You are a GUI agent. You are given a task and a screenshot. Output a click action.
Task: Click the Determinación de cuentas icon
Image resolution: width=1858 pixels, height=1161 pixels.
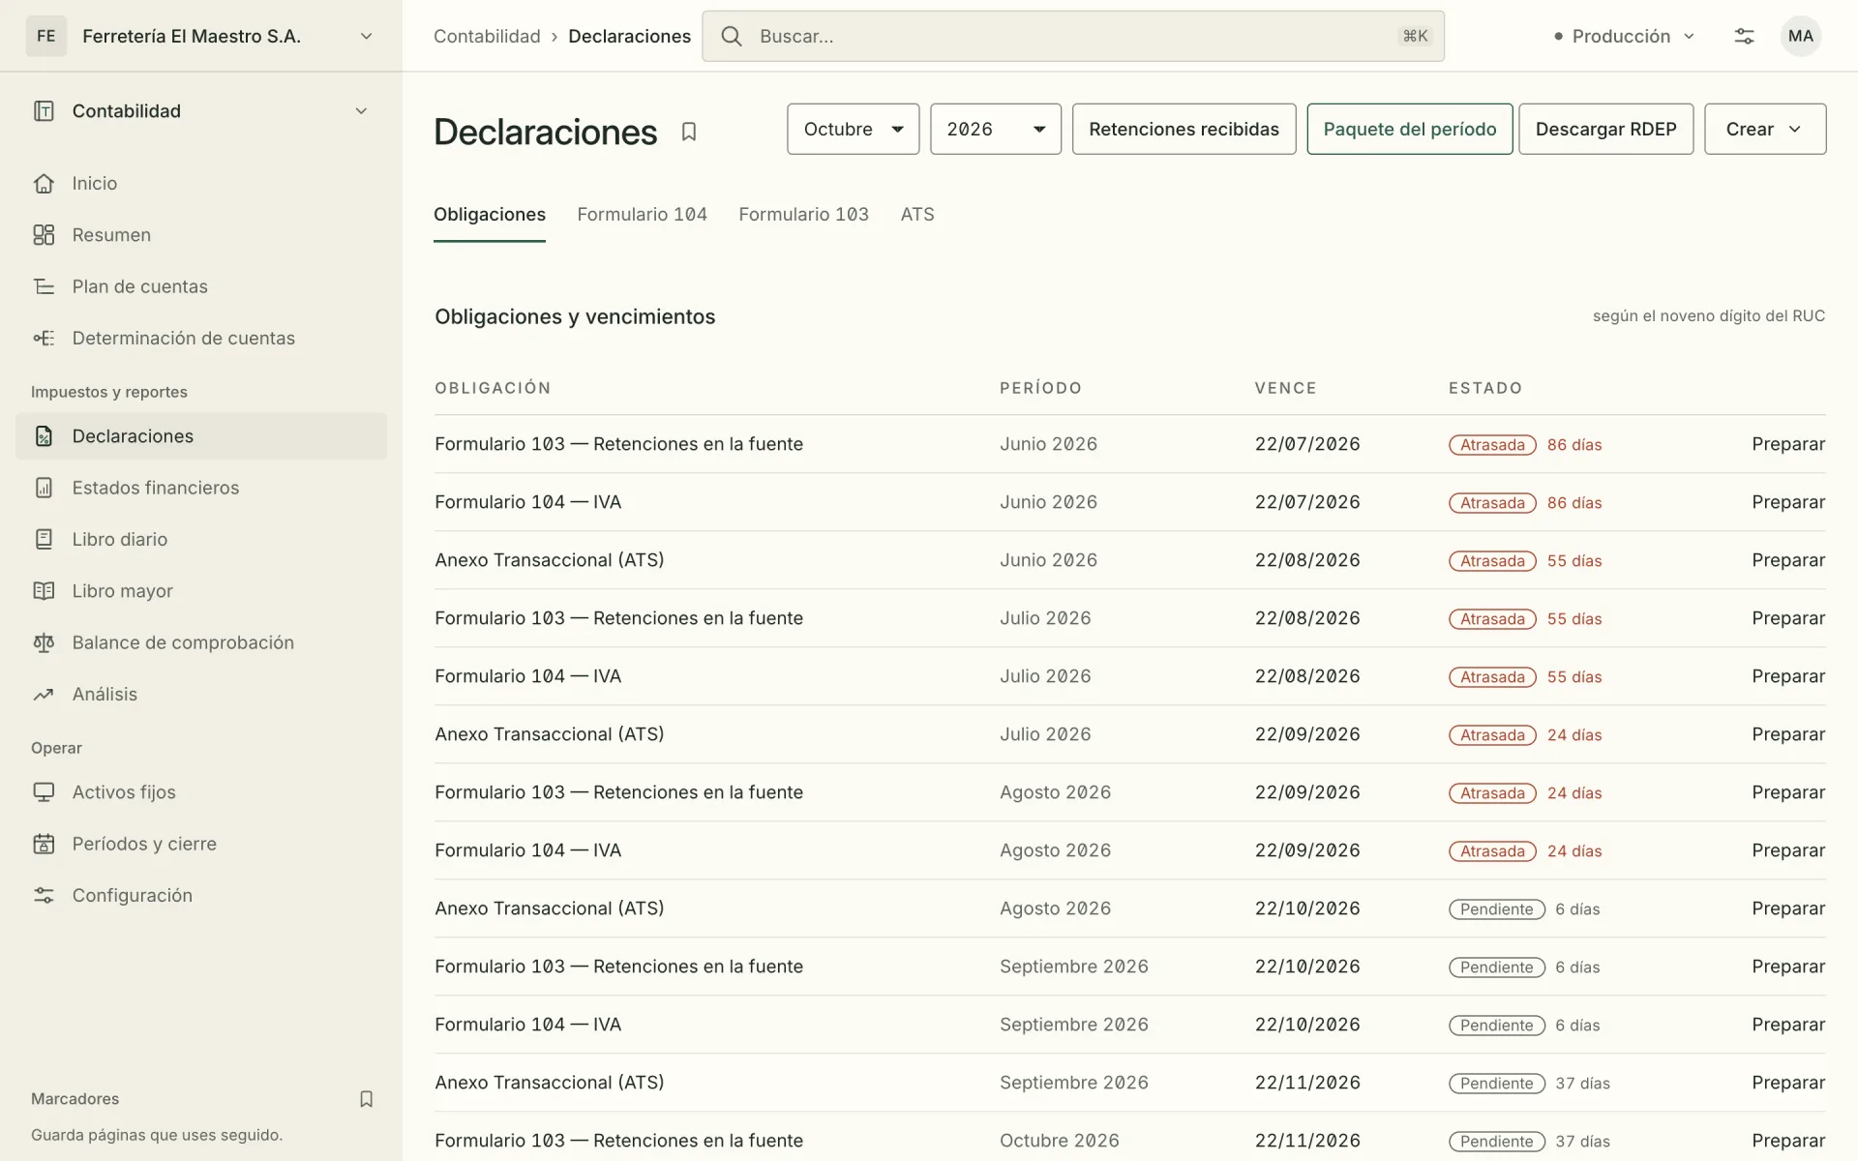coord(44,338)
